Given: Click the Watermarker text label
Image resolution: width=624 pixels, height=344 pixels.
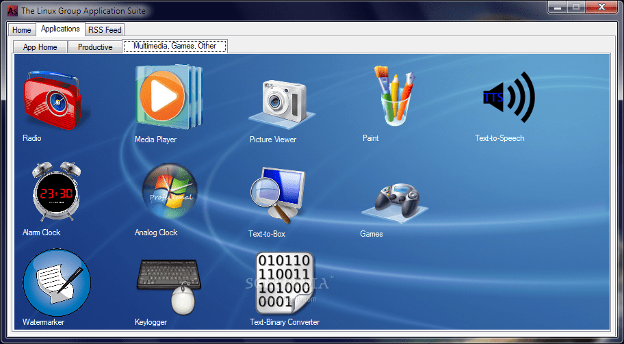Looking at the screenshot, I should click(43, 322).
